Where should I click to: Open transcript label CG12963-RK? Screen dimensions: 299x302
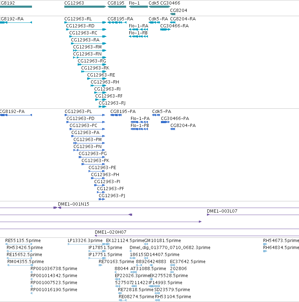pyautogui.click(x=95, y=68)
